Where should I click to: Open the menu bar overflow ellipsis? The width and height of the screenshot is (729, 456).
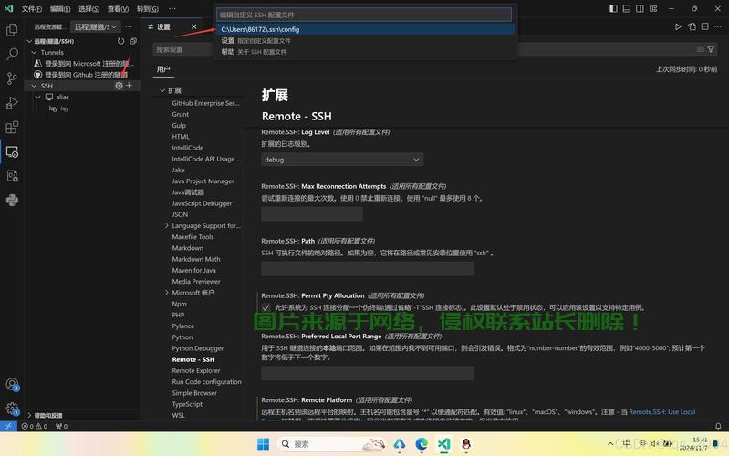(172, 9)
